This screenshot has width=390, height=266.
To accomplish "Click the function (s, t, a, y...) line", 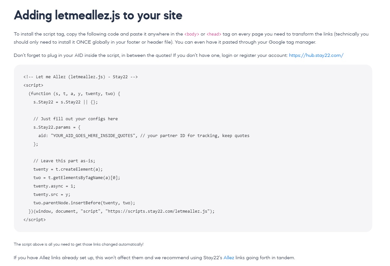I will click(x=74, y=93).
